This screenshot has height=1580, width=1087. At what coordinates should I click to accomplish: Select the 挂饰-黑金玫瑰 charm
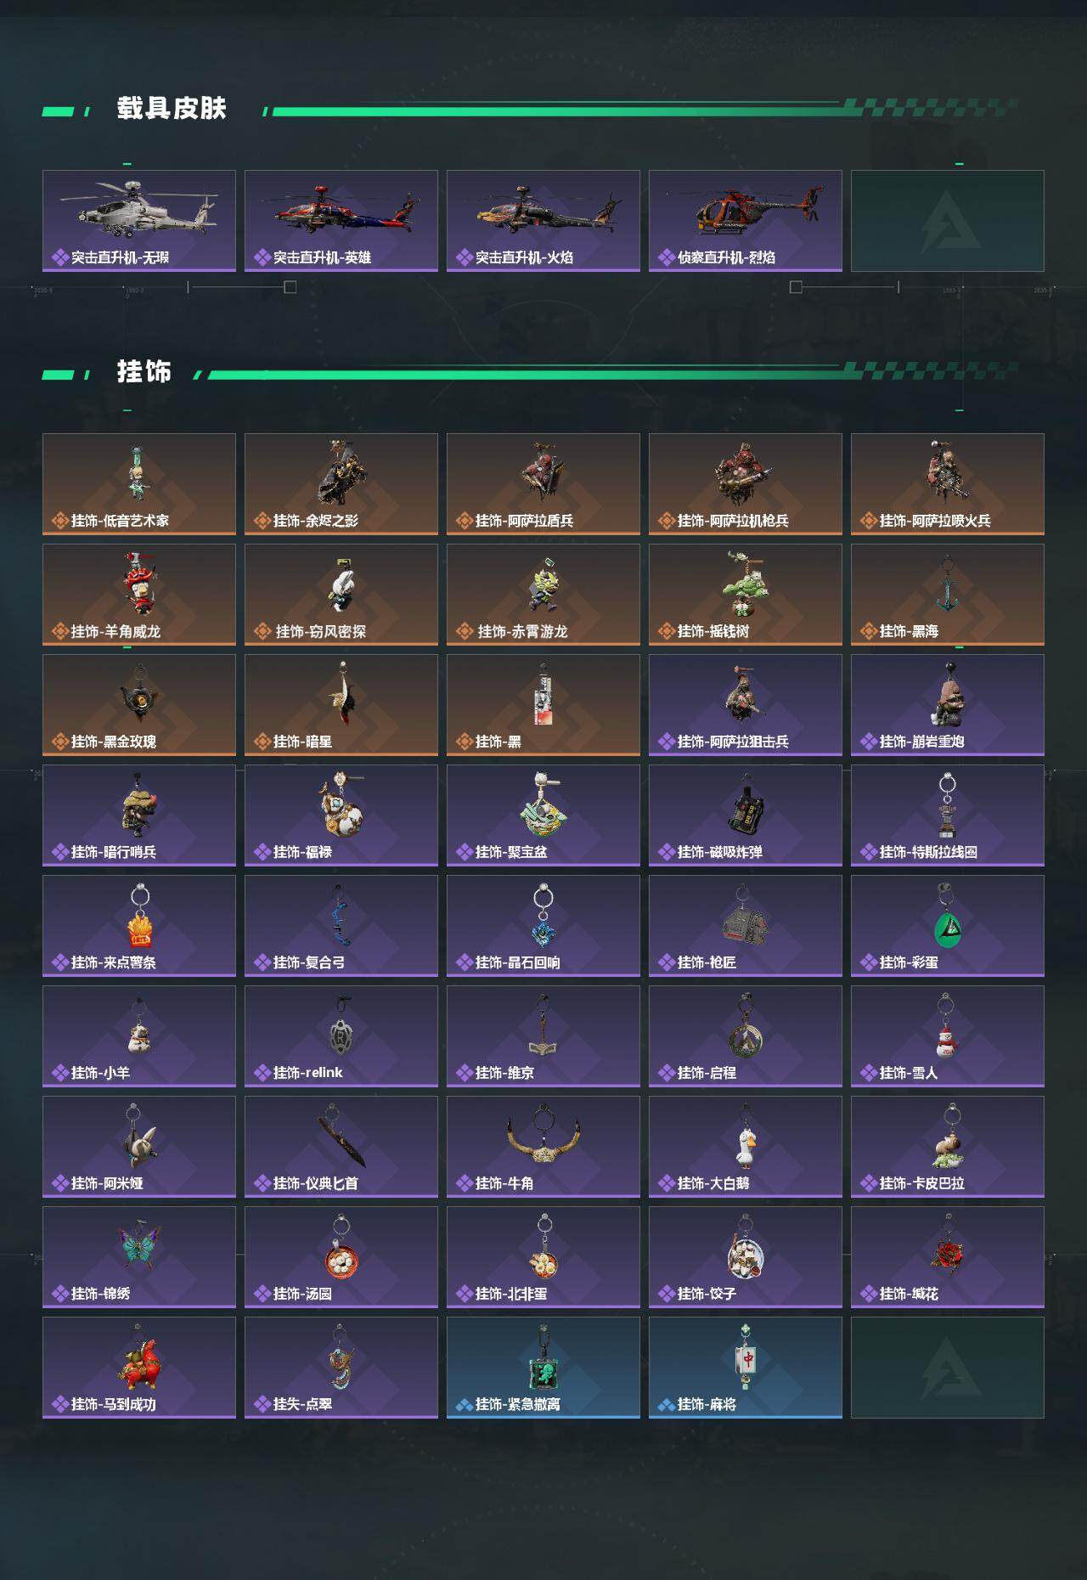(x=139, y=705)
